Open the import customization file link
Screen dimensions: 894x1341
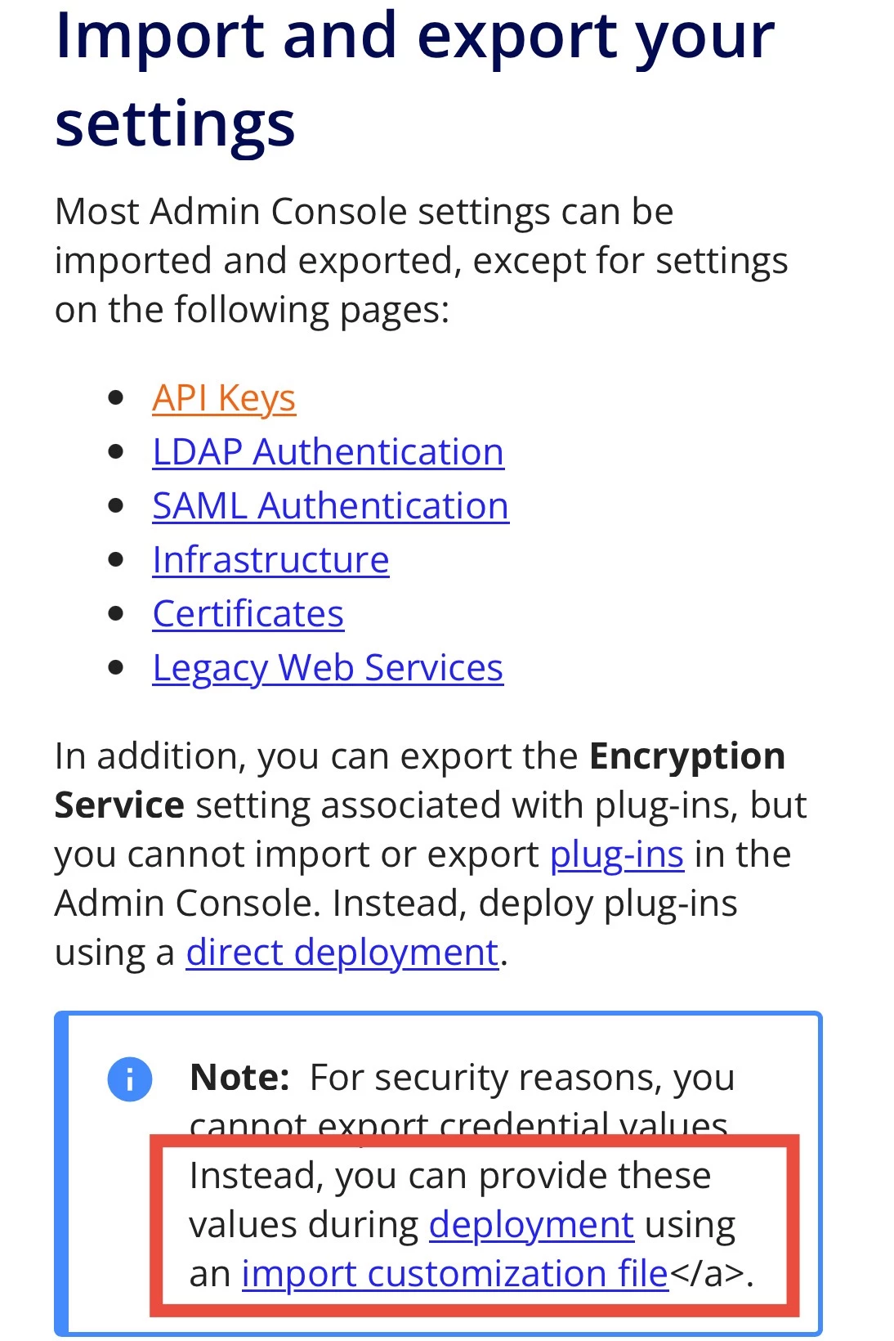pyautogui.click(x=455, y=1274)
